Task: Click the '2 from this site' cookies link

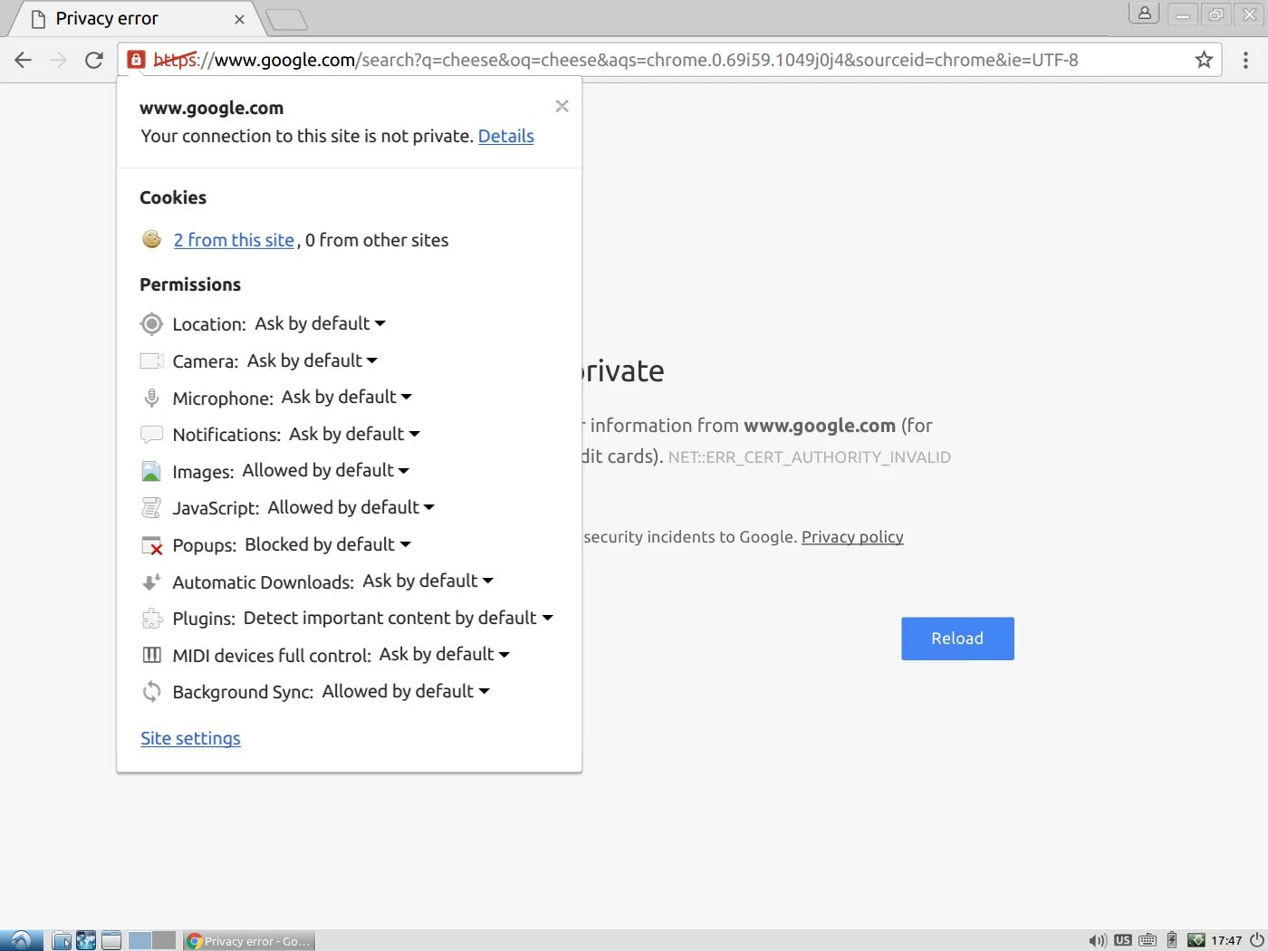Action: (234, 240)
